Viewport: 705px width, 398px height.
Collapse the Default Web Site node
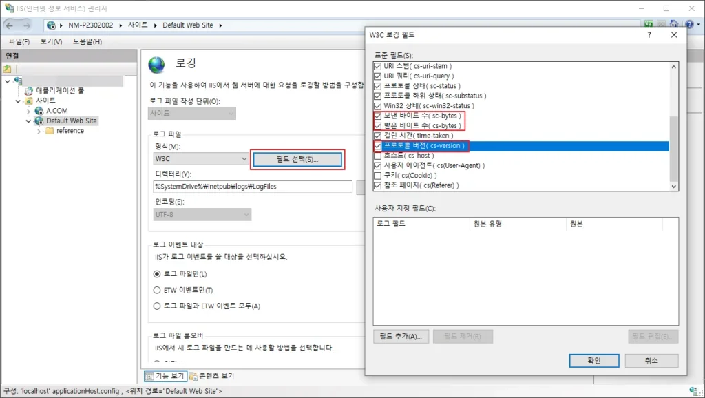(x=28, y=121)
